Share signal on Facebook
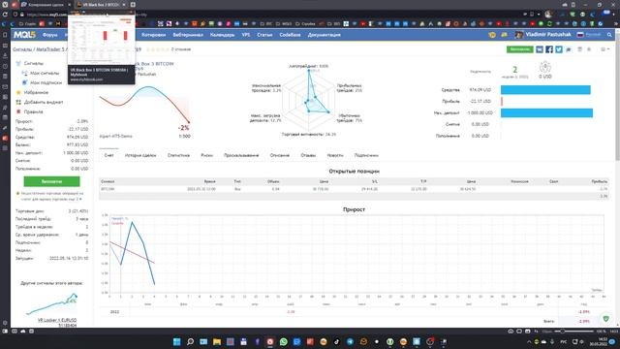Screen dimensions: 620x349 (x=549, y=49)
